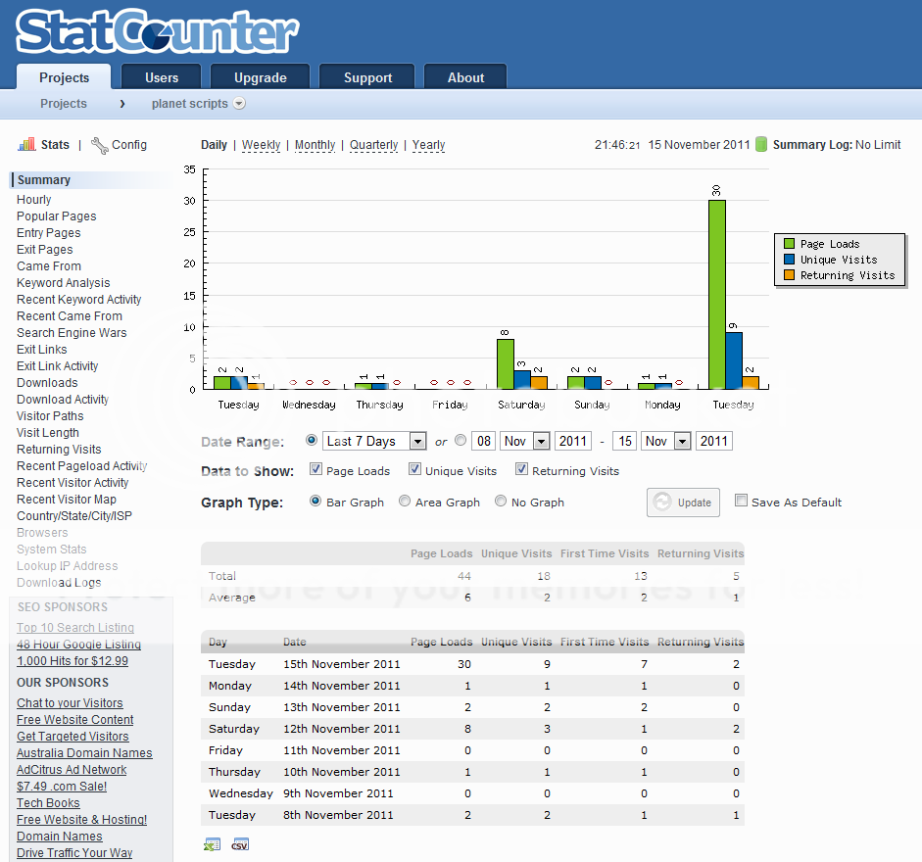Screen dimensions: 922x862
Task: Select the Summary sidebar item
Action: [x=91, y=180]
